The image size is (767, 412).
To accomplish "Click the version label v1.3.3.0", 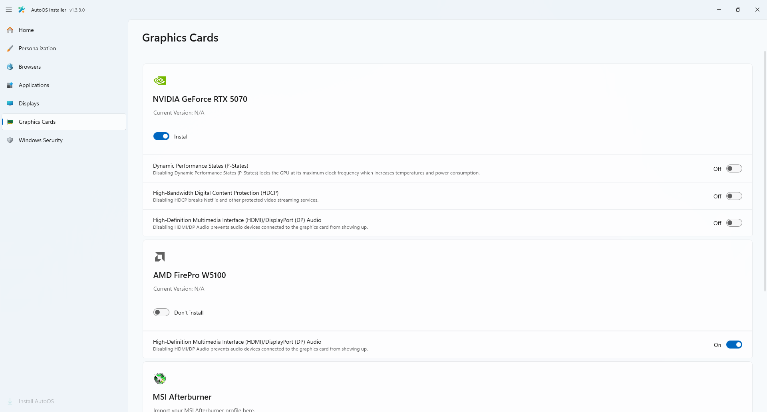I will [77, 10].
